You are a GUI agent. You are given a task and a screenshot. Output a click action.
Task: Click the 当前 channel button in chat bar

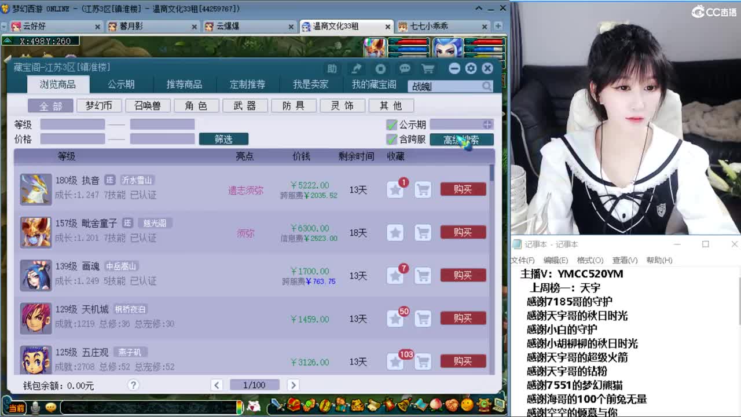point(16,408)
